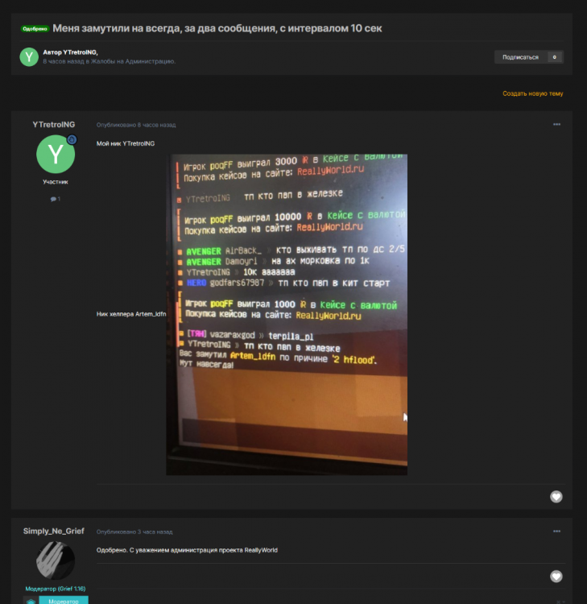Open the author avatar Y in topic header
Viewport: 587px width, 604px height.
(29, 57)
